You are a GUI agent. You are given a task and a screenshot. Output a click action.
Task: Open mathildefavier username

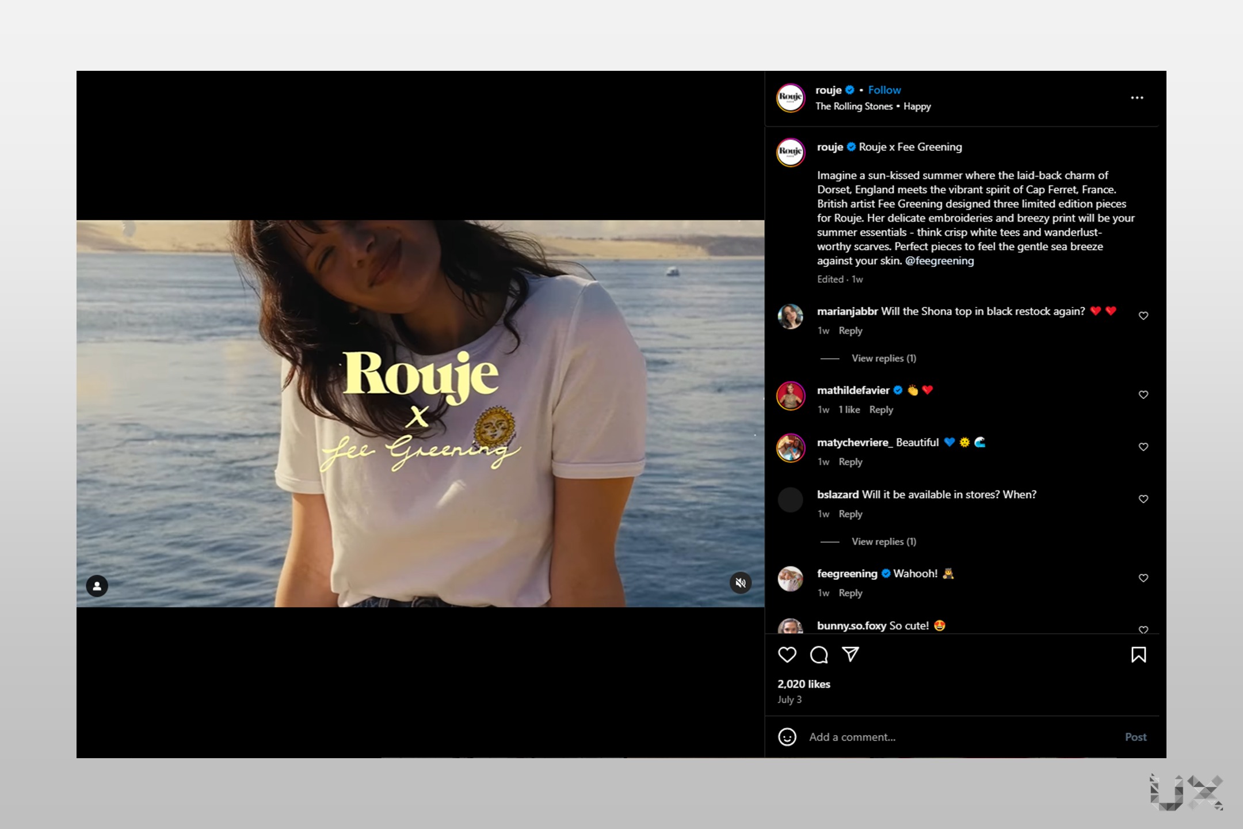[x=853, y=390]
